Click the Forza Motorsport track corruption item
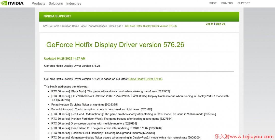The width and height of the screenshot is (275, 140). coord(101,109)
